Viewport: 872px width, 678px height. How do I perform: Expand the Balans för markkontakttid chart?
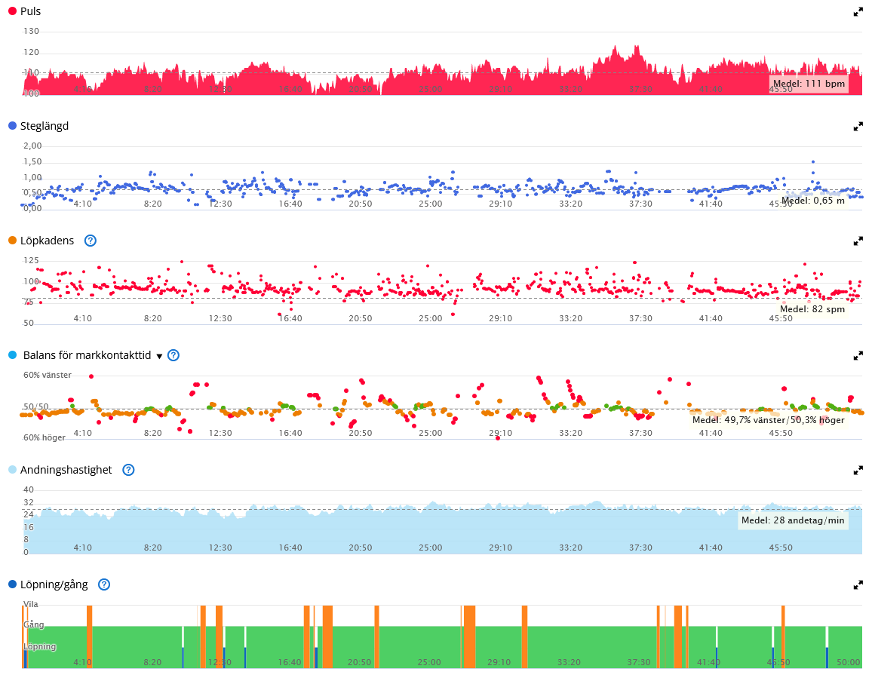858,355
